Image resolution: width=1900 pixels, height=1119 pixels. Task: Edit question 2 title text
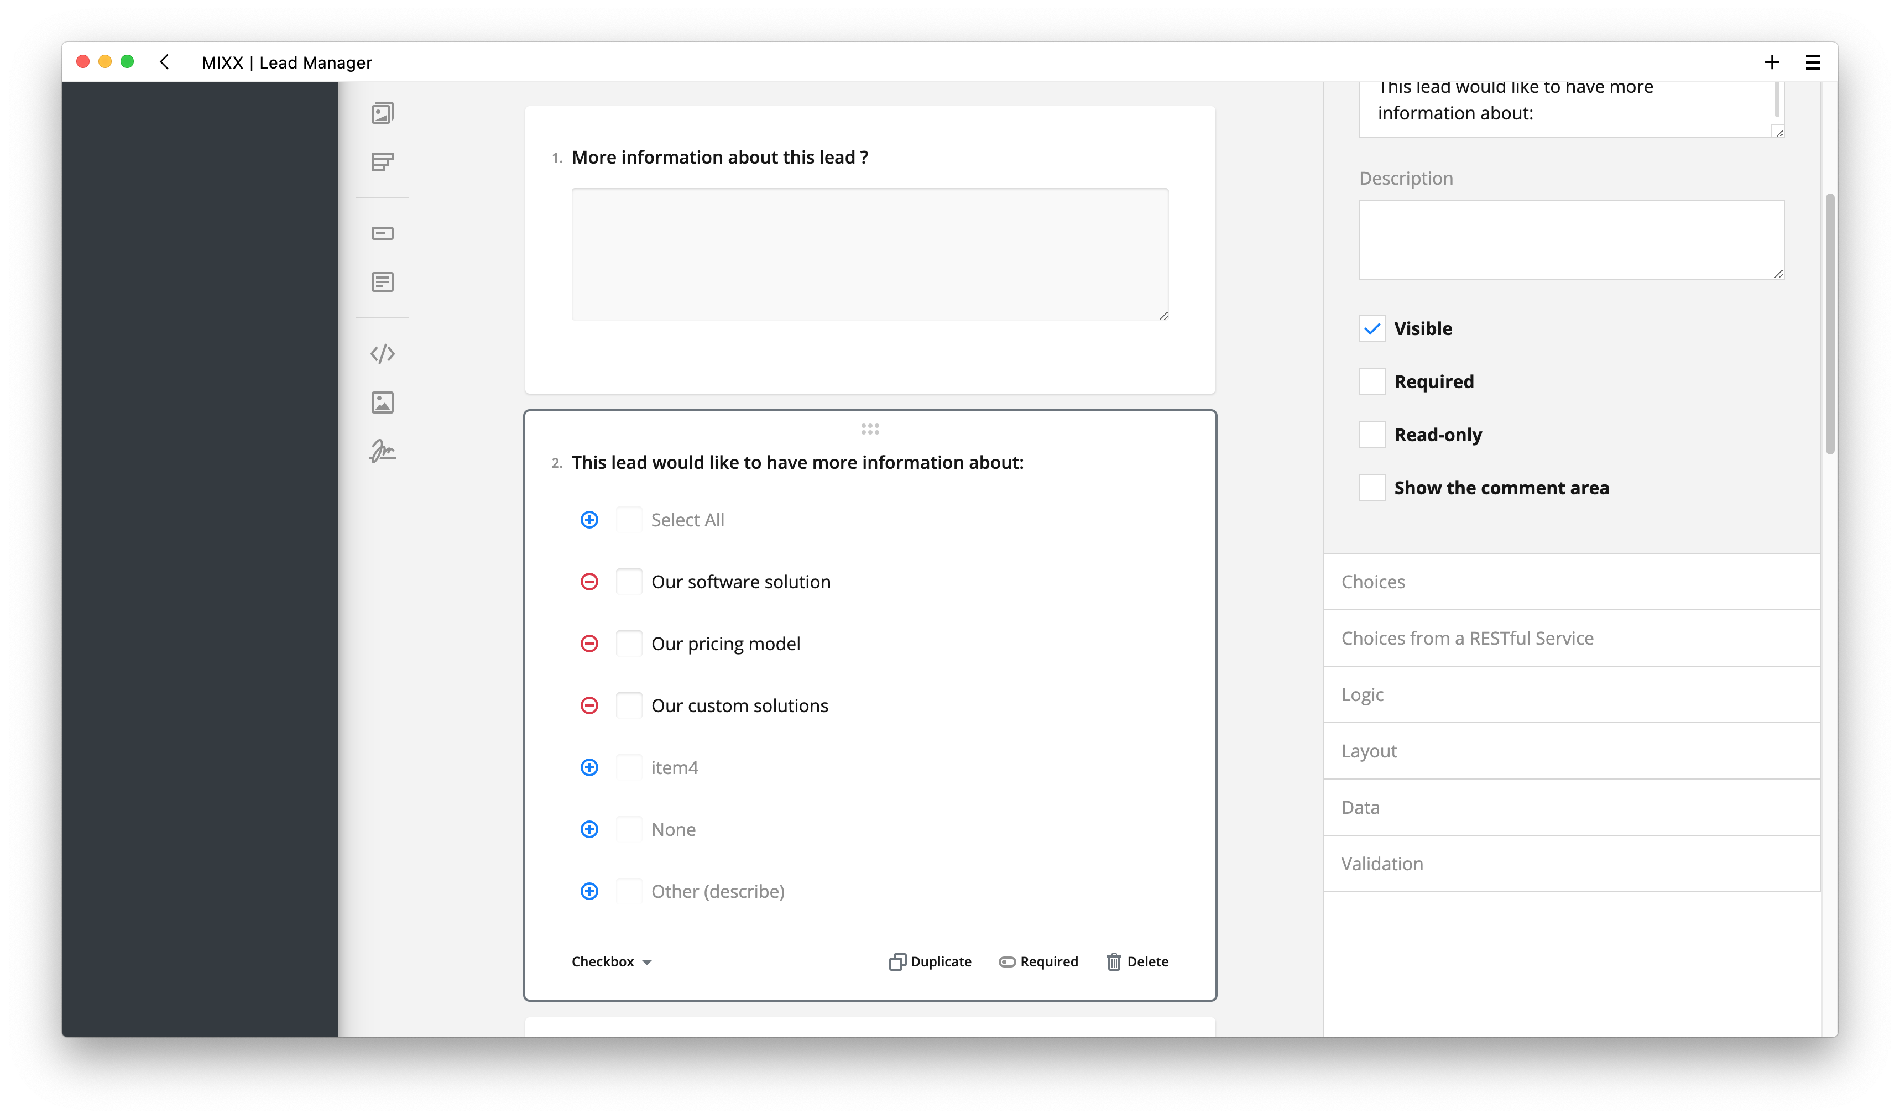798,462
